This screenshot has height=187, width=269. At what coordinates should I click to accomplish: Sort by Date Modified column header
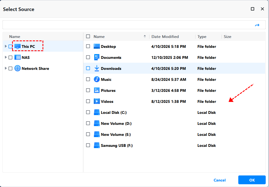tap(165, 37)
